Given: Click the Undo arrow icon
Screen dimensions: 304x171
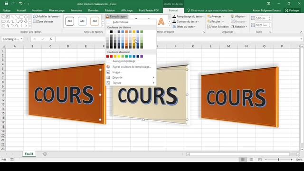Looking at the screenshot, I should pyautogui.click(x=20, y=3).
